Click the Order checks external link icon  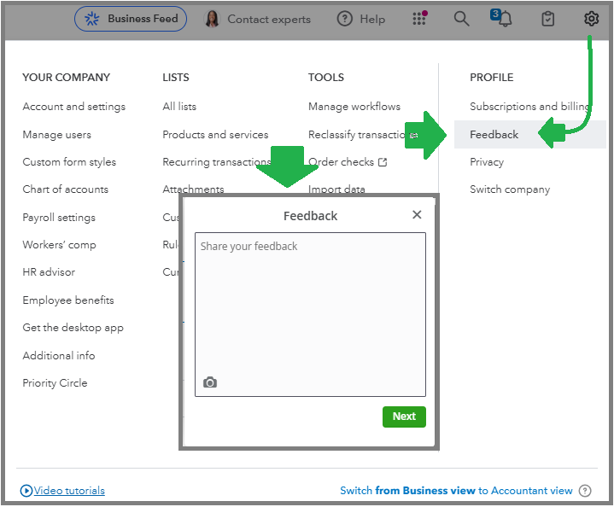point(383,161)
